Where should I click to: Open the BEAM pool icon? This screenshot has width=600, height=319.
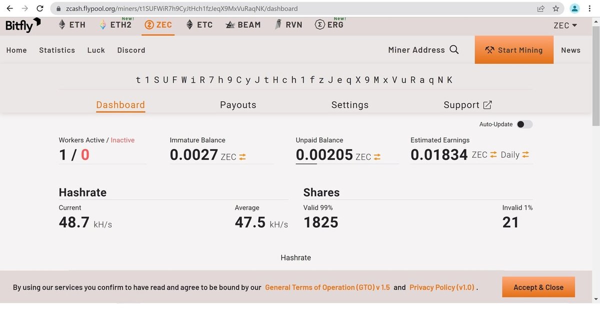pos(230,24)
